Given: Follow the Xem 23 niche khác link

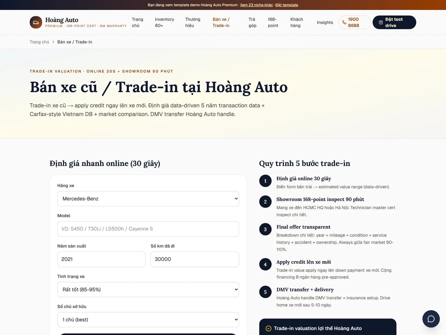Looking at the screenshot, I should [256, 5].
